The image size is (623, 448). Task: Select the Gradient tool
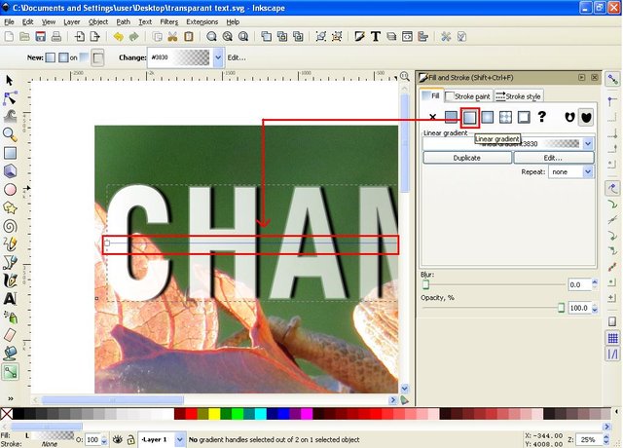(11, 372)
